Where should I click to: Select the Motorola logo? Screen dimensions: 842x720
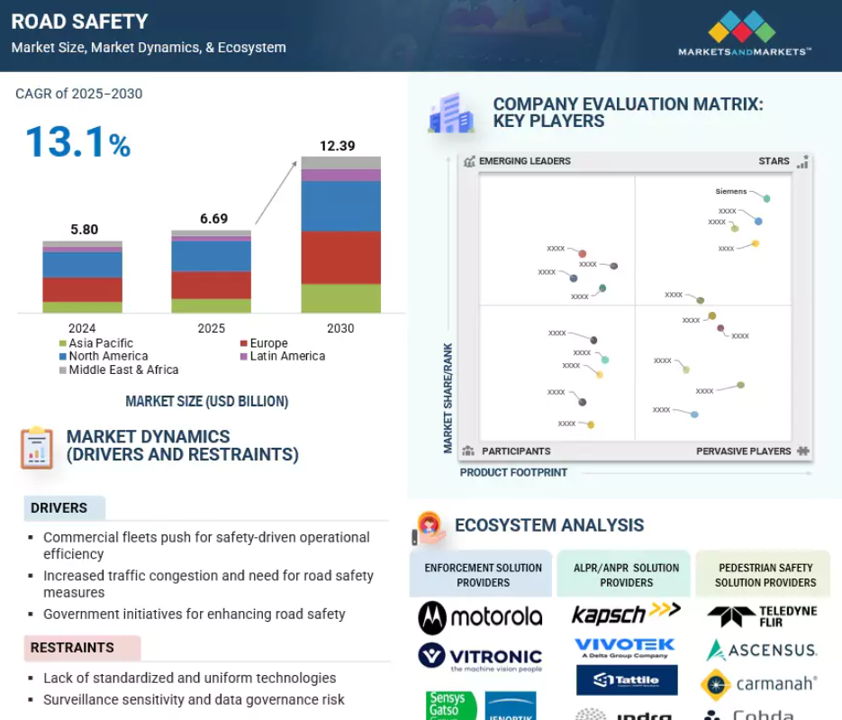tap(480, 617)
